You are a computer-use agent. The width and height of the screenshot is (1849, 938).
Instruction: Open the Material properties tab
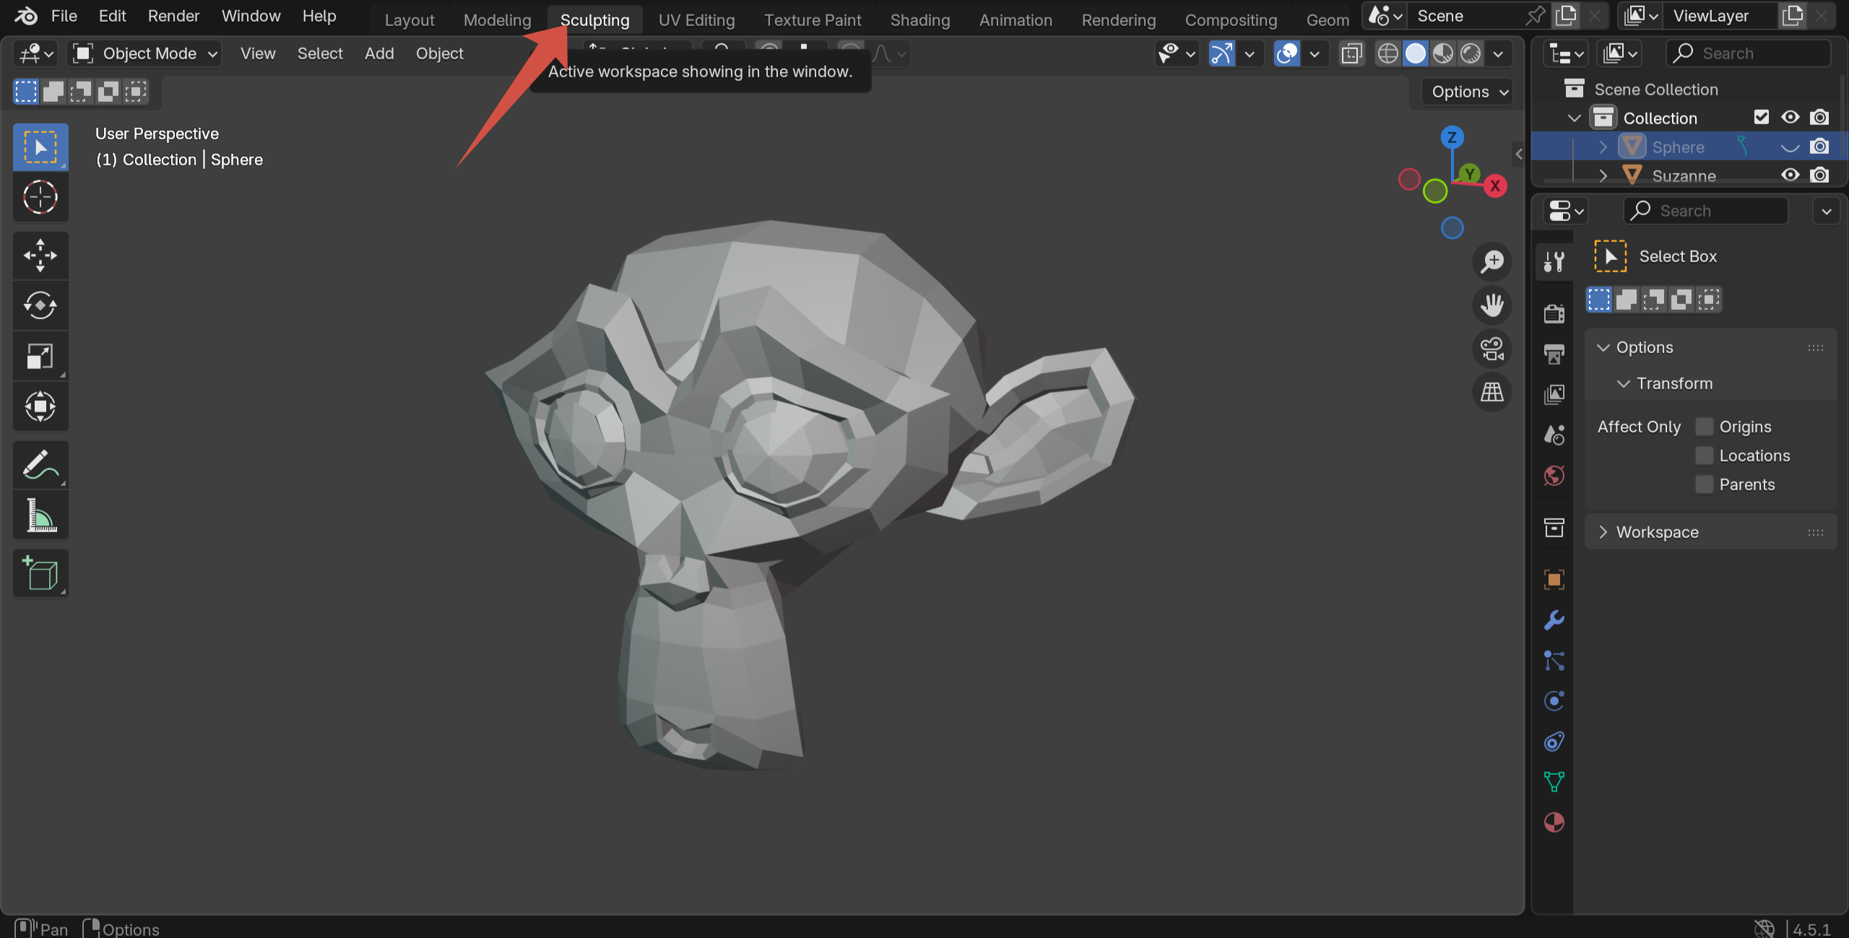point(1554,822)
